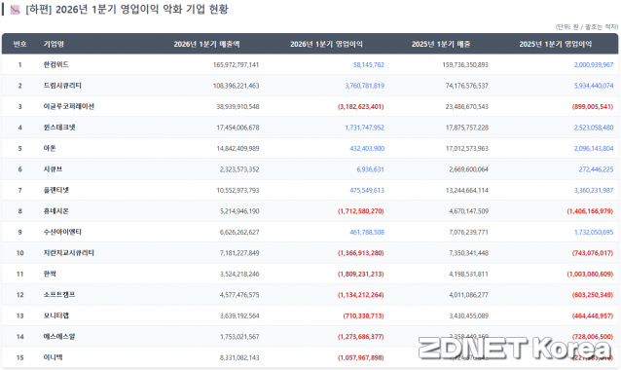Click blue operating profit '6,936,631'
Image resolution: width=621 pixels, height=370 pixels.
370,169
